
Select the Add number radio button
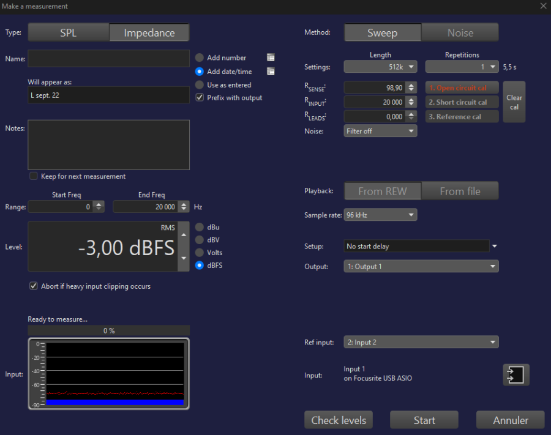[199, 58]
